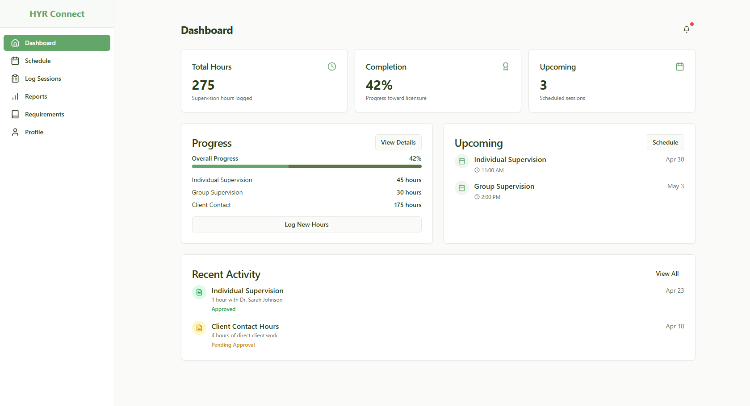
Task: Click the Approved status label
Action: (223, 309)
